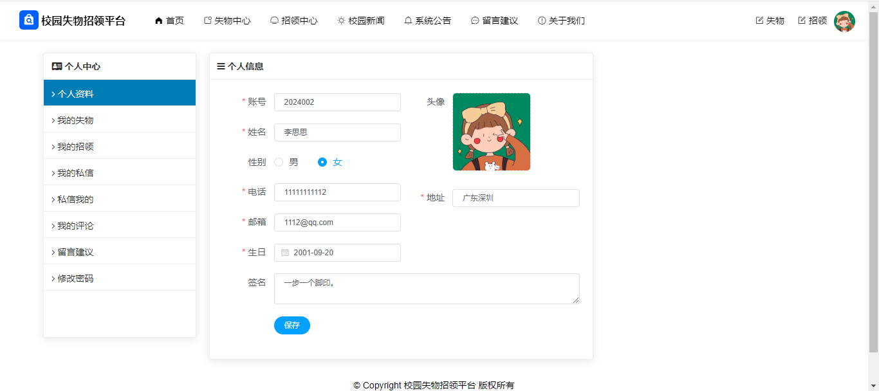Click chevron next to 我的招领
Viewport: 879px width, 391px height.
point(53,147)
